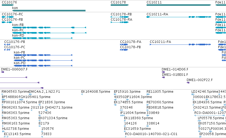Click the EK164008.5prime EST label
Viewport: 226px width, 138px height.
coord(96,92)
